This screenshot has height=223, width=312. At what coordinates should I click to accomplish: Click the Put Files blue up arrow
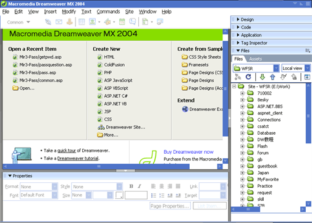click(x=272, y=77)
